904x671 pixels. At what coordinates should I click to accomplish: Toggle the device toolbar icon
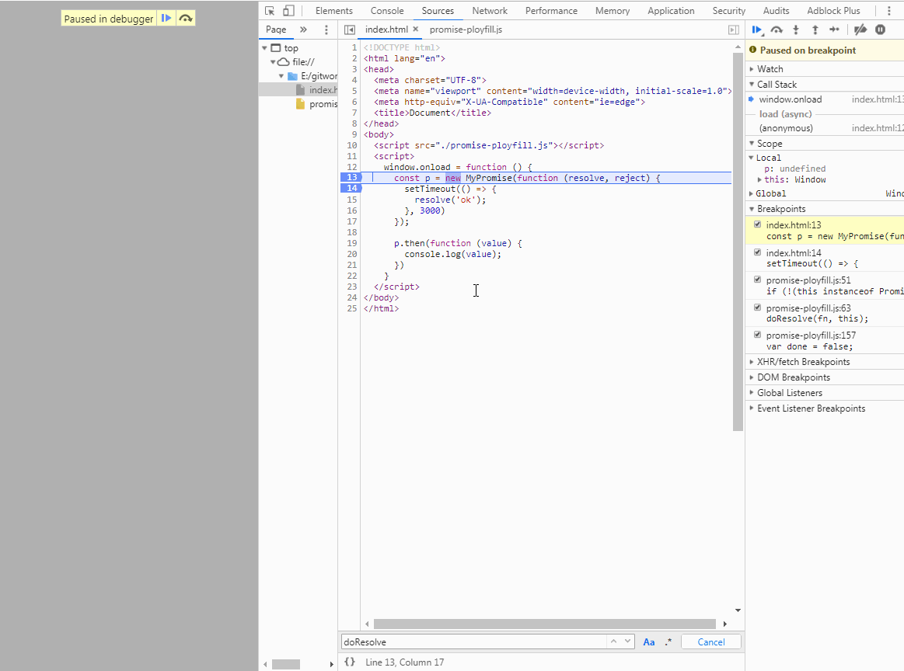288,11
